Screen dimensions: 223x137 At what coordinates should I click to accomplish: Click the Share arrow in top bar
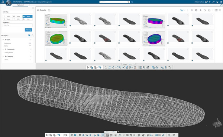pos(213,2)
